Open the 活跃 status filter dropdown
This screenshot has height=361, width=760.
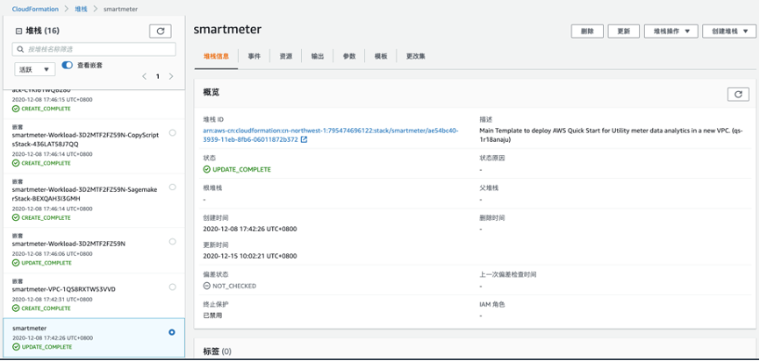click(35, 69)
